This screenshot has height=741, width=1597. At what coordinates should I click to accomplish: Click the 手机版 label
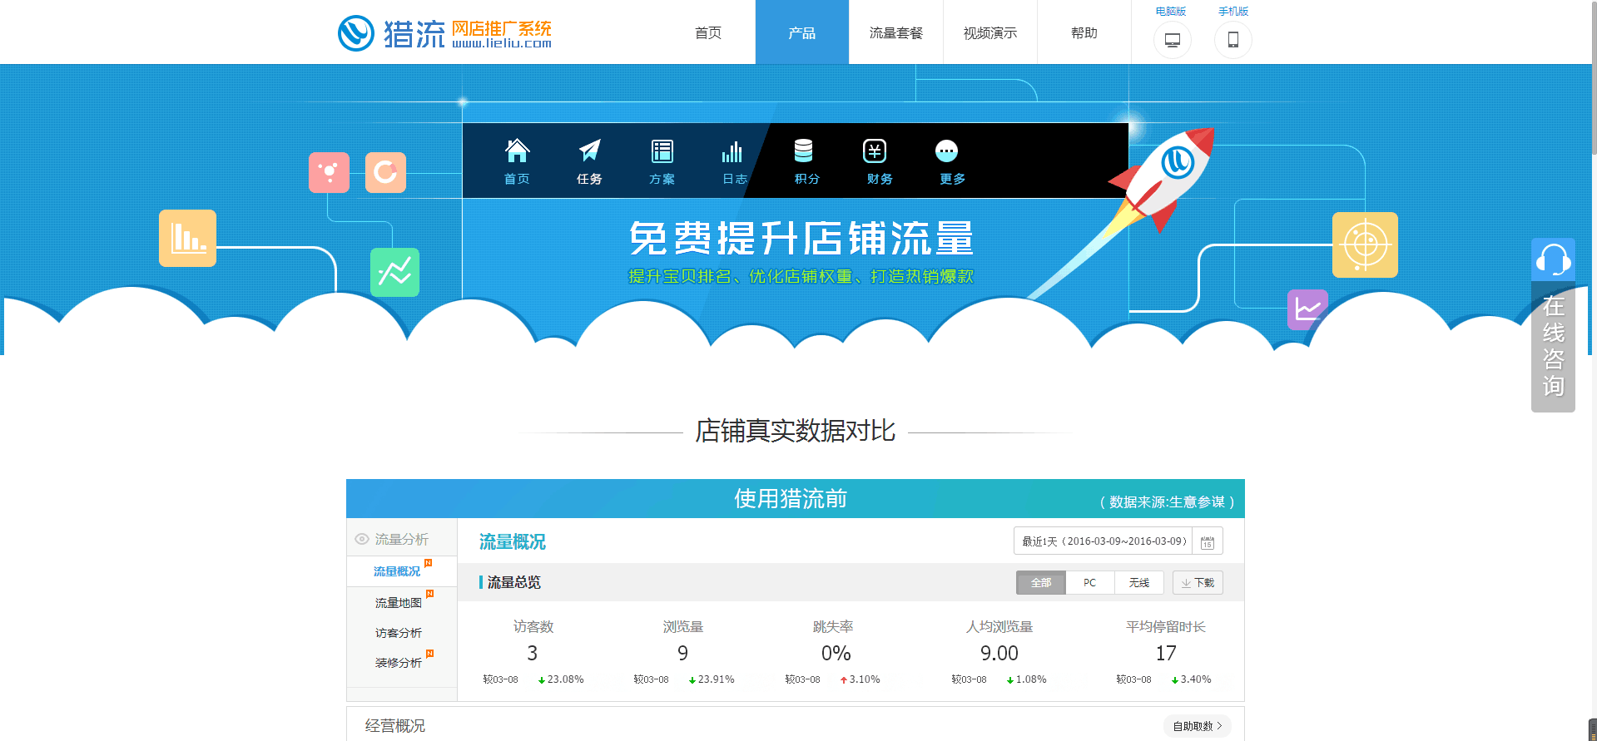(1233, 11)
